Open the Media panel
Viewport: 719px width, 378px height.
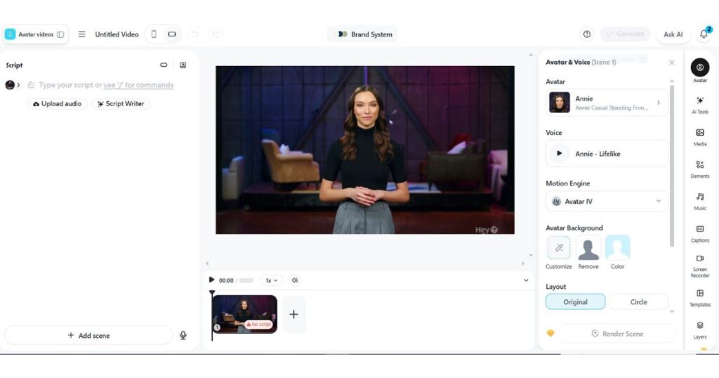[700, 137]
